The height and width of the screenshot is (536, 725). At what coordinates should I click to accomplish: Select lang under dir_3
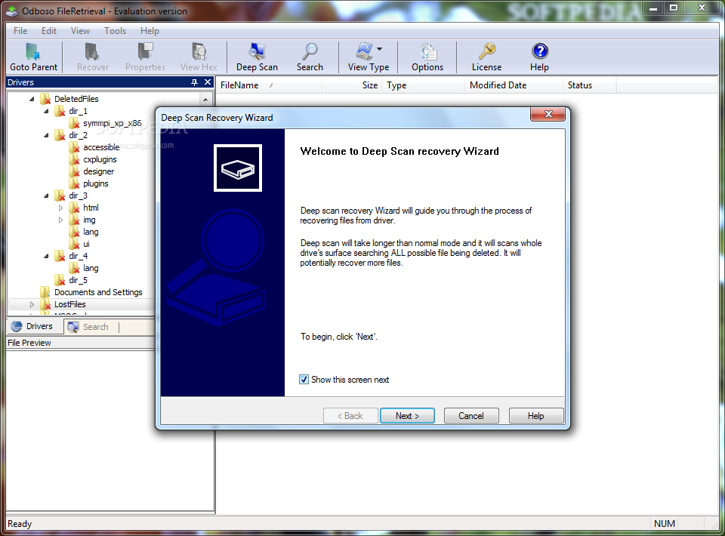click(x=91, y=232)
